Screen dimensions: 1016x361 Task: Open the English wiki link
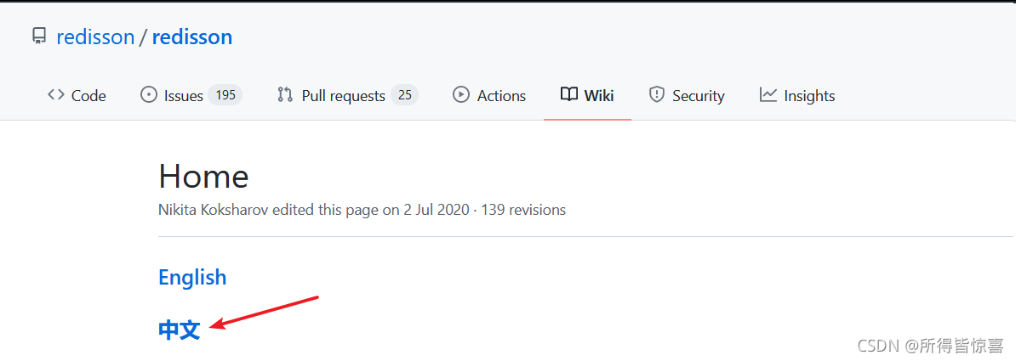(x=192, y=277)
